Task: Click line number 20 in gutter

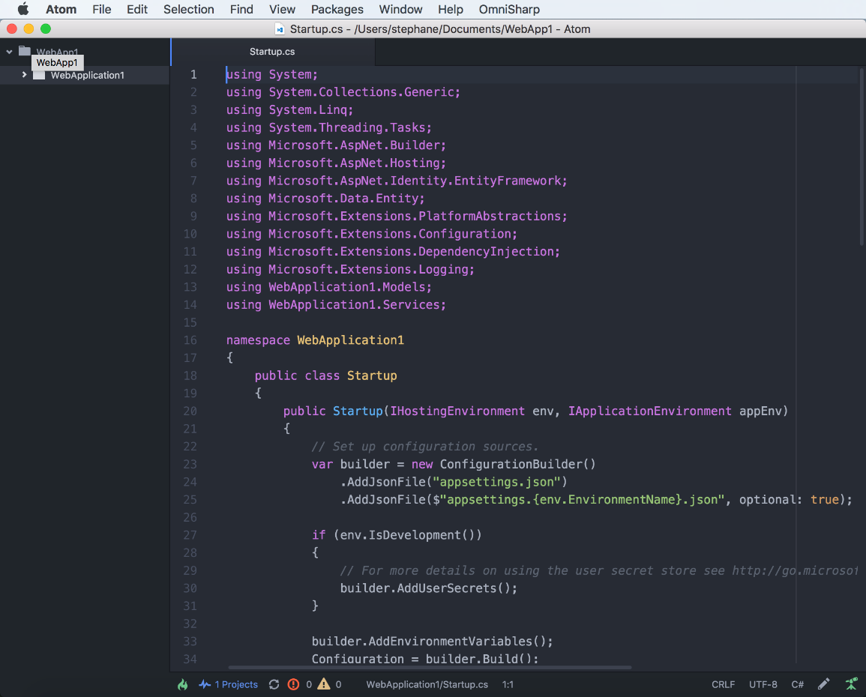Action: 190,411
